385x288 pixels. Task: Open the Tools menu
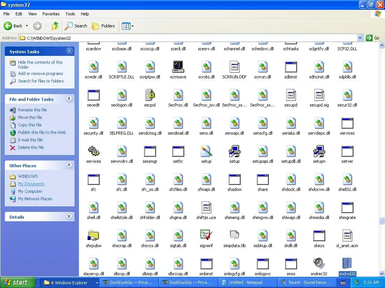coord(70,14)
